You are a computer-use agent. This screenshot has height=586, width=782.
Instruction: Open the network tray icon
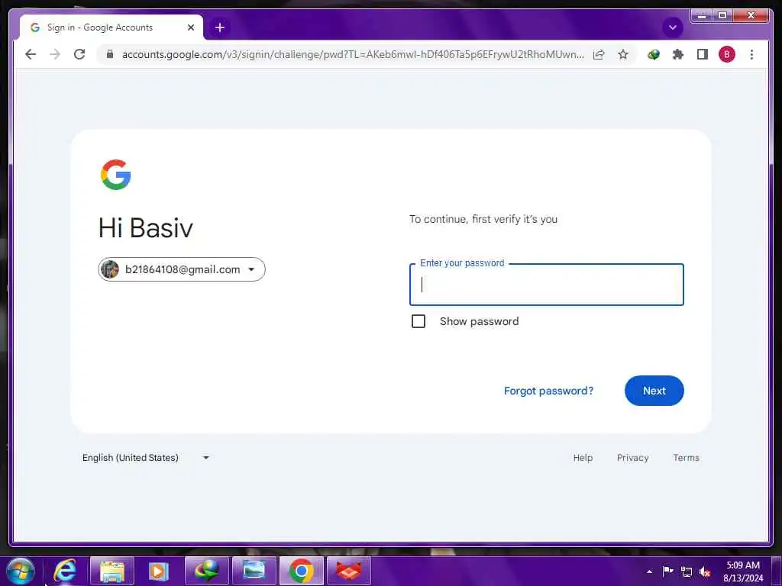pyautogui.click(x=687, y=572)
